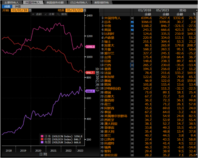Switch to the 主要持有人 tab
This screenshot has width=198, height=158.
coord(11,3)
